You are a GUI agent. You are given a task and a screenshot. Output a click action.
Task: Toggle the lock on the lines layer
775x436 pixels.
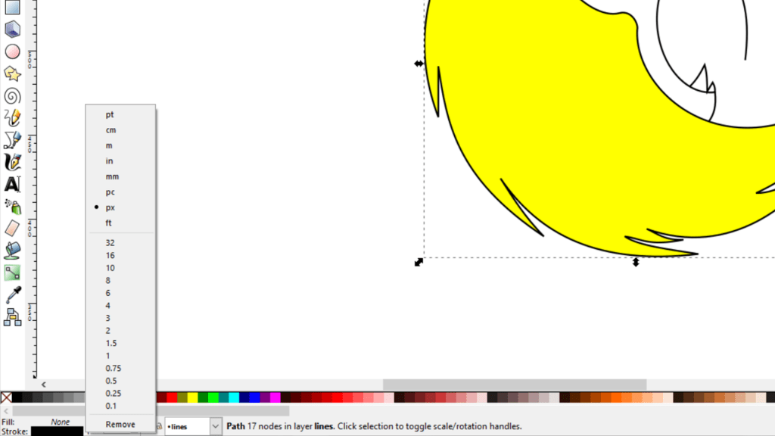pos(161,426)
